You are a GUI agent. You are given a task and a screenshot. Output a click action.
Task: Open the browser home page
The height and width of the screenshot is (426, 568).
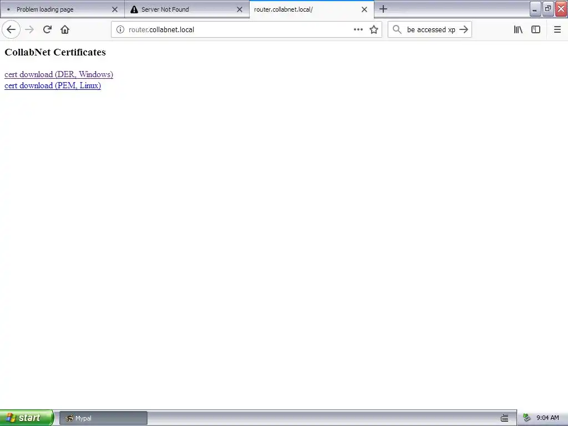pos(65,29)
